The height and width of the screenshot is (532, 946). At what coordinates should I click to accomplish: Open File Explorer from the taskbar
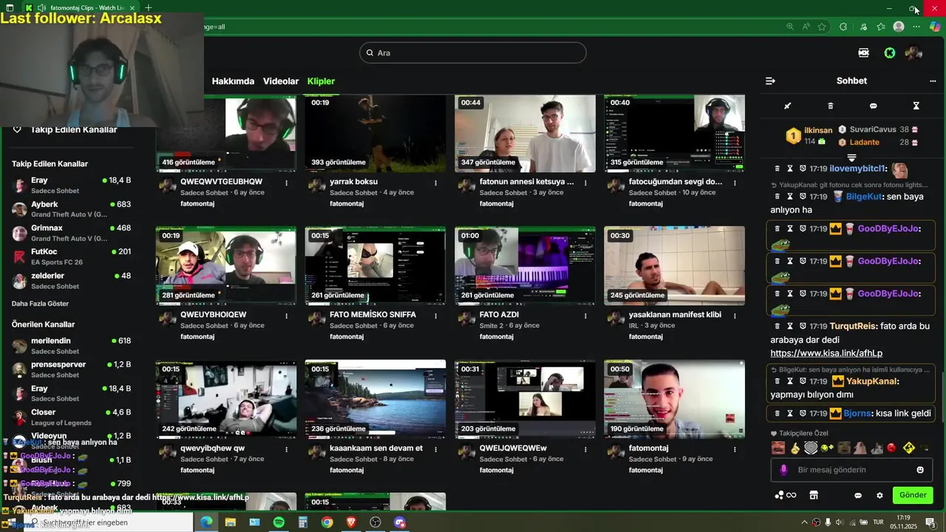(x=231, y=522)
